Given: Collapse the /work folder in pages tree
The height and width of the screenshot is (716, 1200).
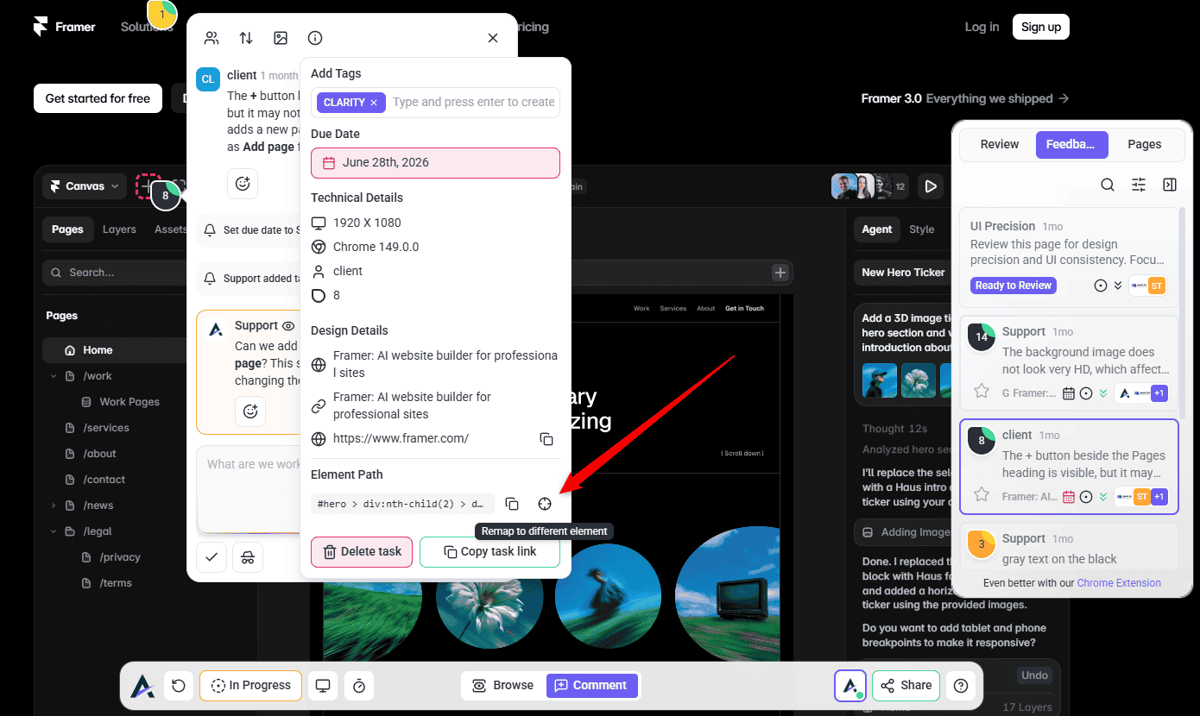Looking at the screenshot, I should [54, 376].
